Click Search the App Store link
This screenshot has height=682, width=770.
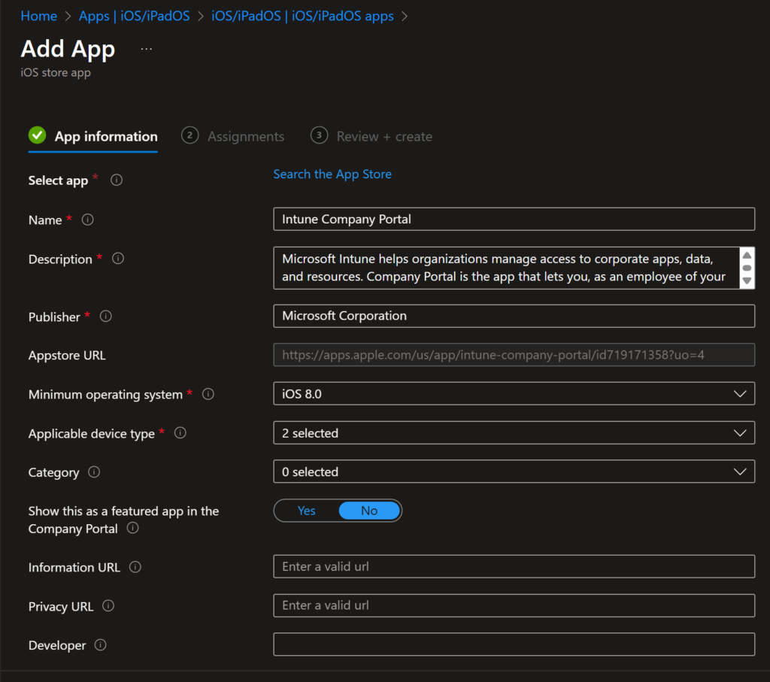point(332,174)
